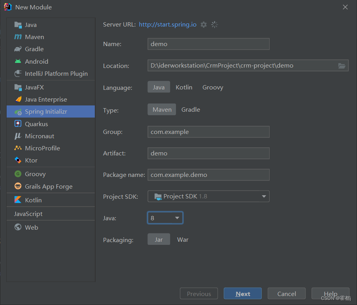Select Groovy as the language
This screenshot has height=305, width=357.
point(213,87)
